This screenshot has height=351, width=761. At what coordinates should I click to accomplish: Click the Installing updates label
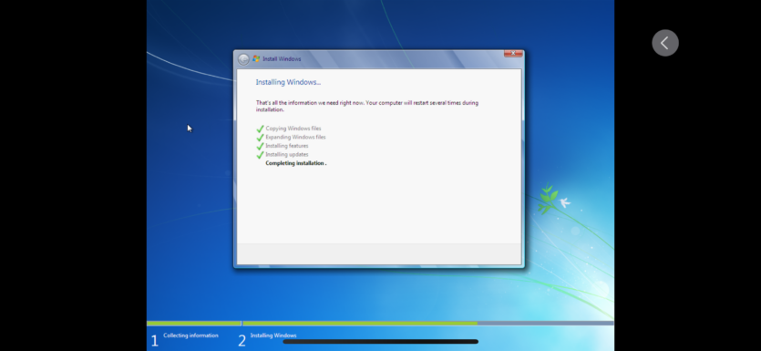[287, 154]
